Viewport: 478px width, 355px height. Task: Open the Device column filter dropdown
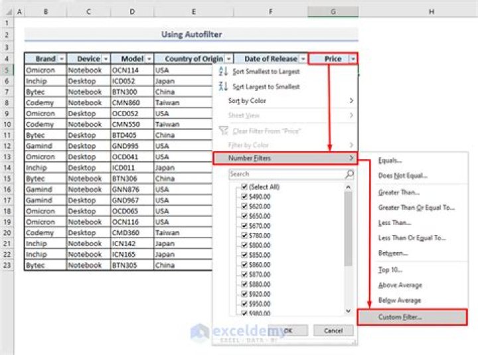pyautogui.click(x=106, y=59)
